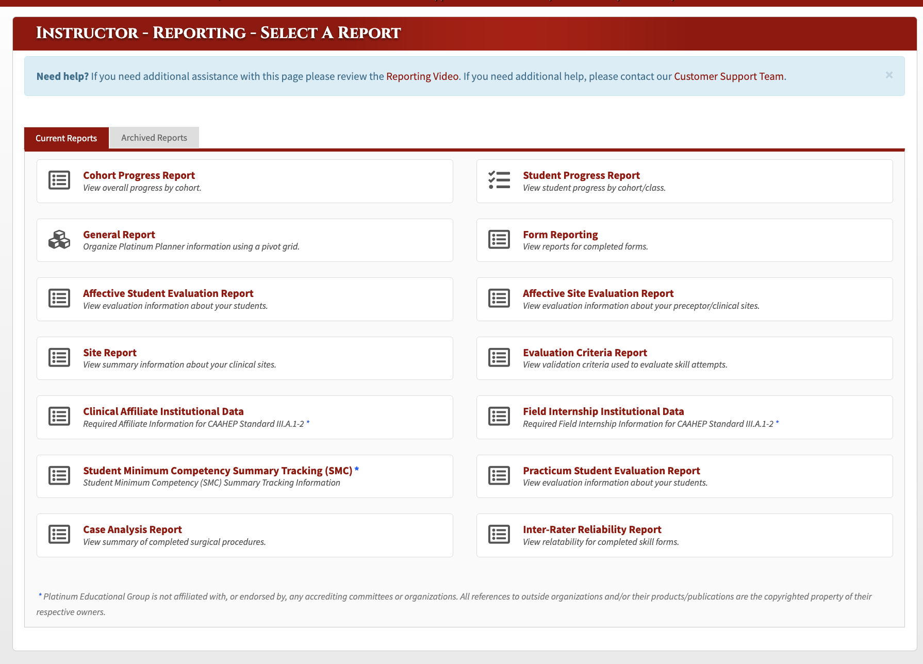Image resolution: width=923 pixels, height=664 pixels.
Task: Open the Reporting Video link
Action: pos(422,76)
